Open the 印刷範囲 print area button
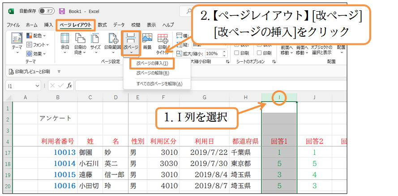Image resolution: width=398 pixels, height=196 pixels. click(112, 43)
